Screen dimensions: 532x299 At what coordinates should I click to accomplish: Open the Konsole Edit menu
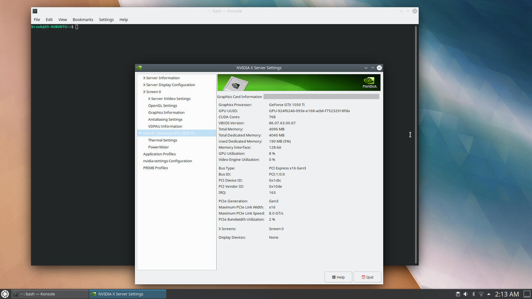tap(49, 20)
